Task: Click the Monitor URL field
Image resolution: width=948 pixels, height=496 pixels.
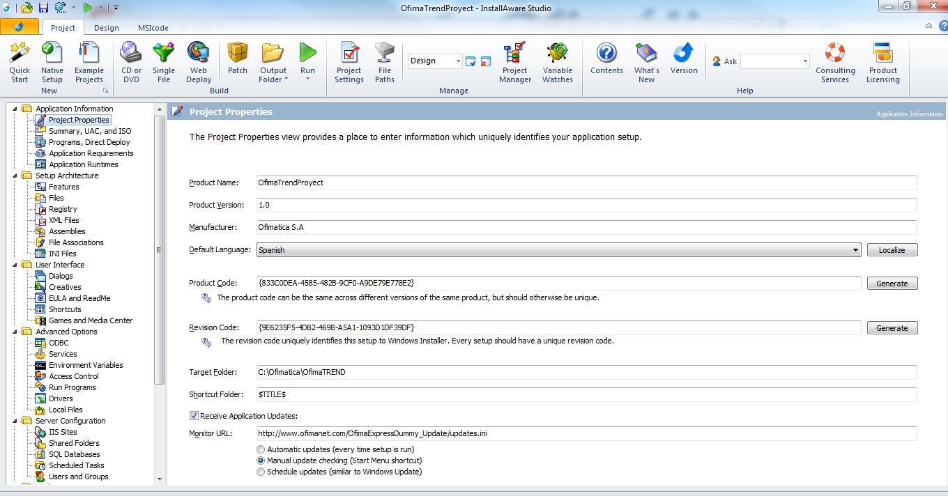Action: point(587,433)
